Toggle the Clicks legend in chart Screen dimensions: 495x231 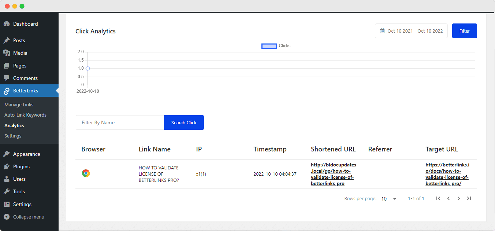click(x=276, y=46)
